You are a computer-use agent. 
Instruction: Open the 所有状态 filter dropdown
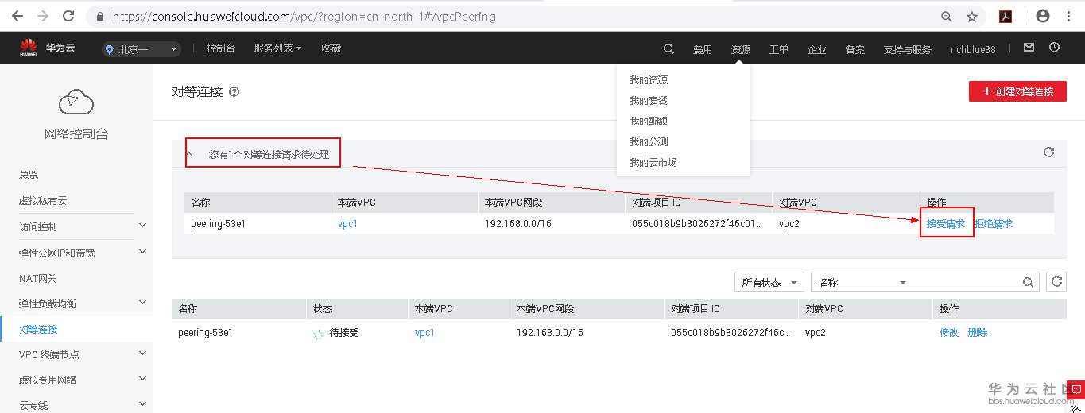[x=769, y=282]
